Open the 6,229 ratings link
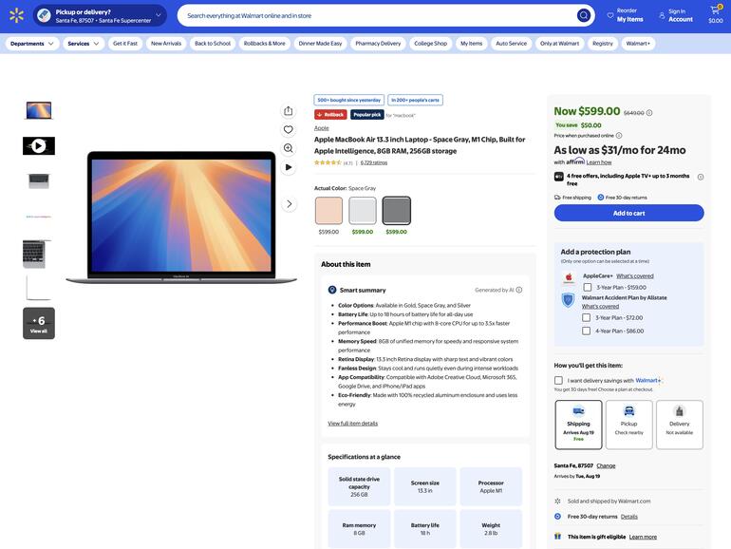731x549 pixels. (x=373, y=162)
